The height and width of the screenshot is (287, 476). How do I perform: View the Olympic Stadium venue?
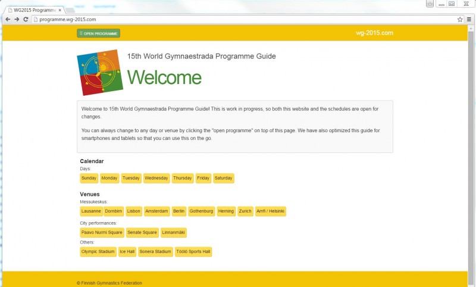(98, 252)
